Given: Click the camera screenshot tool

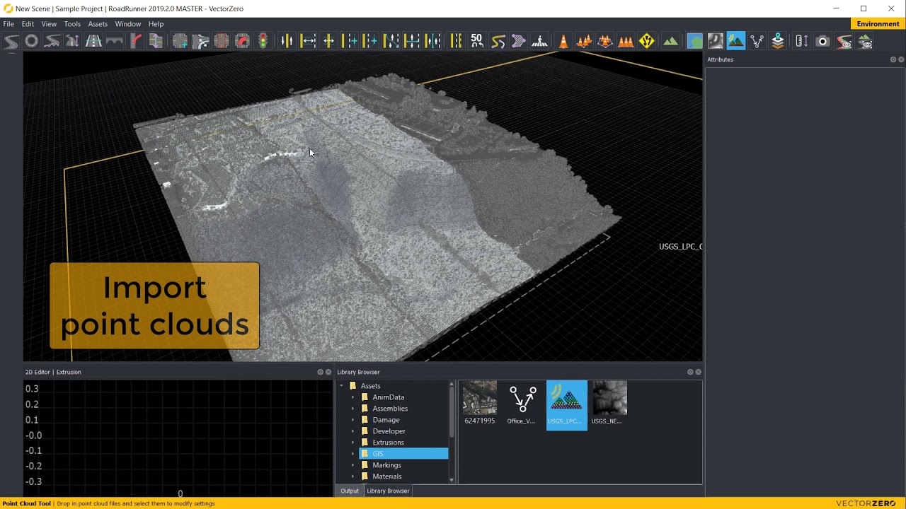Looking at the screenshot, I should click(x=822, y=42).
